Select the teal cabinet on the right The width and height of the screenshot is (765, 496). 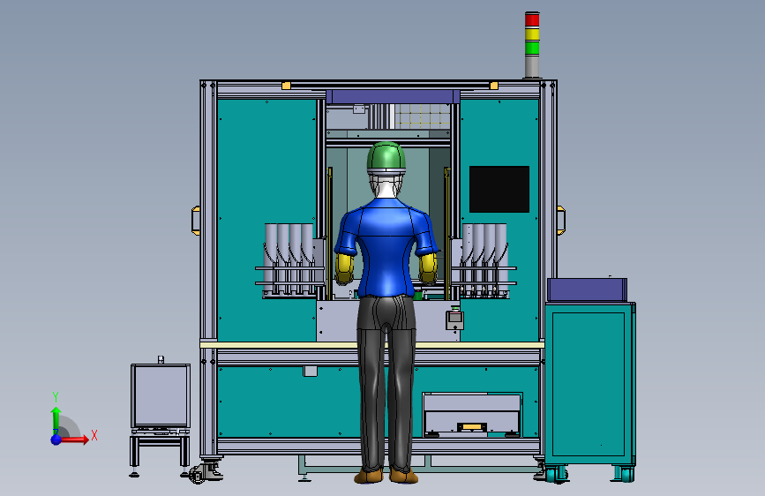(589, 385)
